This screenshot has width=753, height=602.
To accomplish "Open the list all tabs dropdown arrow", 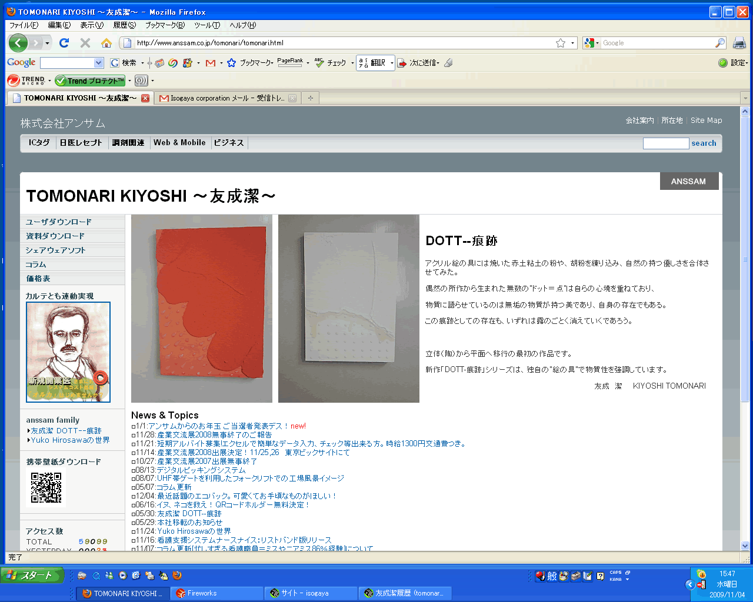I will coord(745,98).
